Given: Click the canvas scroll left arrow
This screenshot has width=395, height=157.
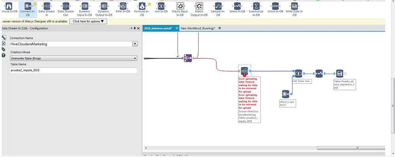Looking at the screenshot, I should click(146, 148).
